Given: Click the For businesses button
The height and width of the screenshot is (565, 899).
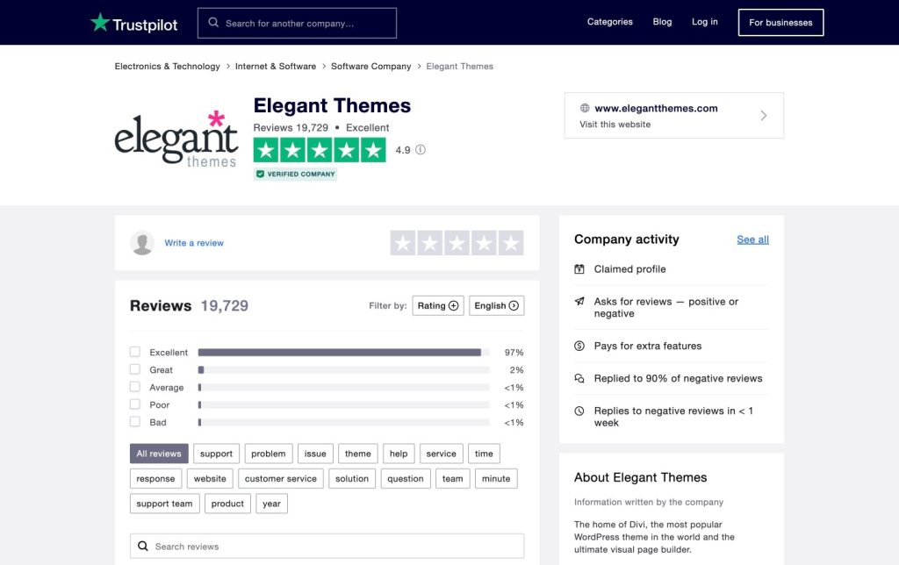Looking at the screenshot, I should pyautogui.click(x=780, y=22).
